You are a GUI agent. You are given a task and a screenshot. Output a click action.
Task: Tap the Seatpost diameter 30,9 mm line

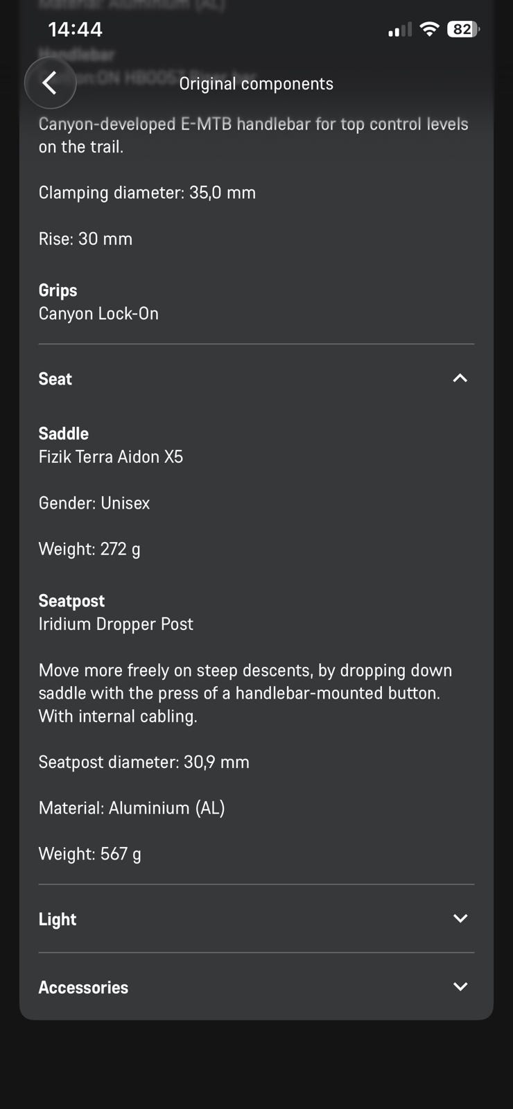pos(144,762)
